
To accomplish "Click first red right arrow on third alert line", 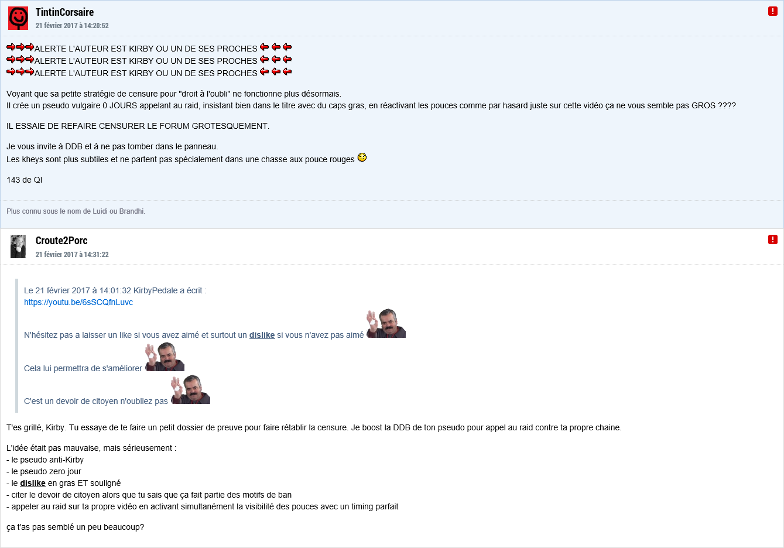I will [11, 71].
